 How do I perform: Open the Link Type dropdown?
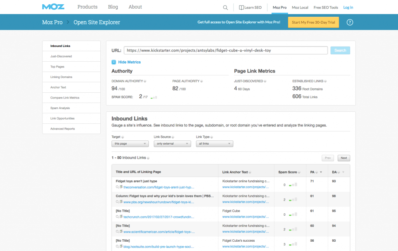tap(215, 144)
